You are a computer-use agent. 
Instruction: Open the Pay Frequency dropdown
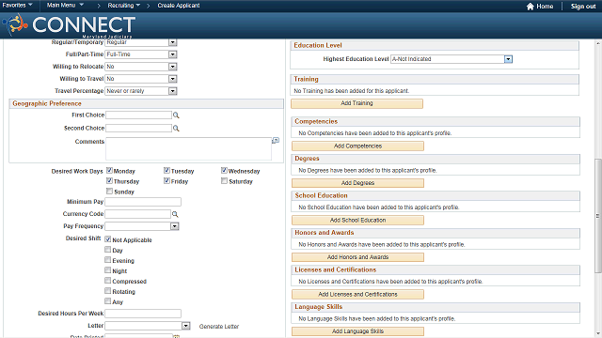click(175, 226)
